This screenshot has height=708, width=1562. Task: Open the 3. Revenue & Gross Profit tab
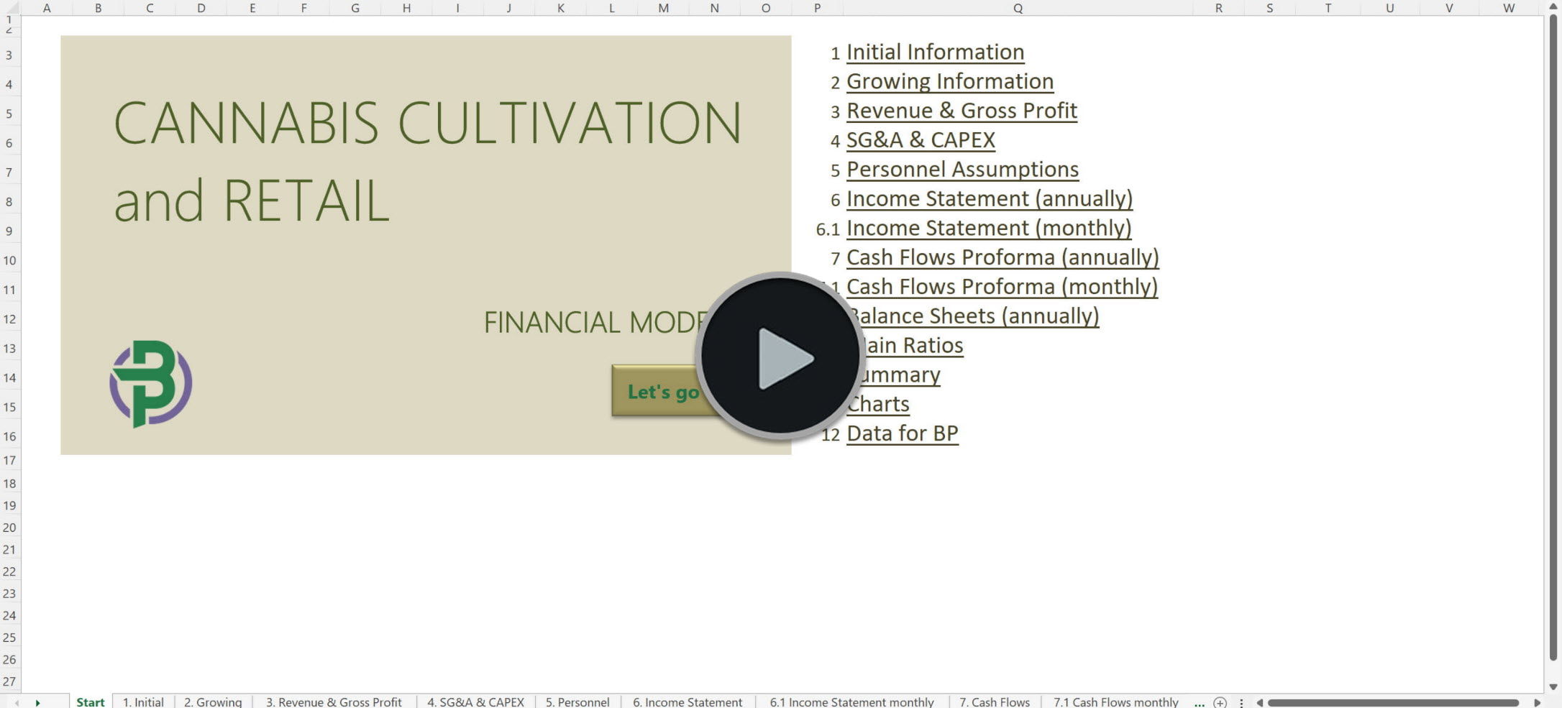coord(334,702)
